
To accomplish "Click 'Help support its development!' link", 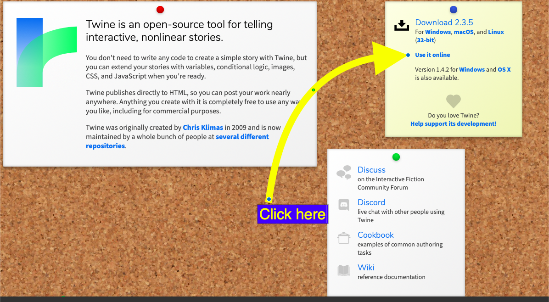I will coord(454,124).
